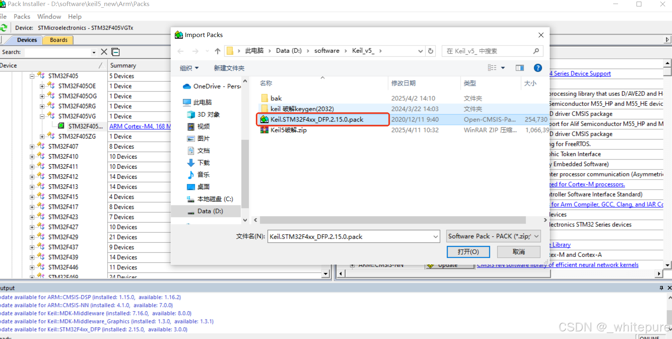The width and height of the screenshot is (672, 339).
Task: Open 下载 folder in sidebar
Action: (x=198, y=163)
